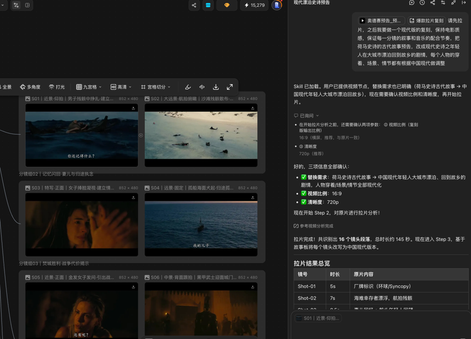This screenshot has width=471, height=339.
Task: Download the selected image from toolbar
Action: point(215,87)
